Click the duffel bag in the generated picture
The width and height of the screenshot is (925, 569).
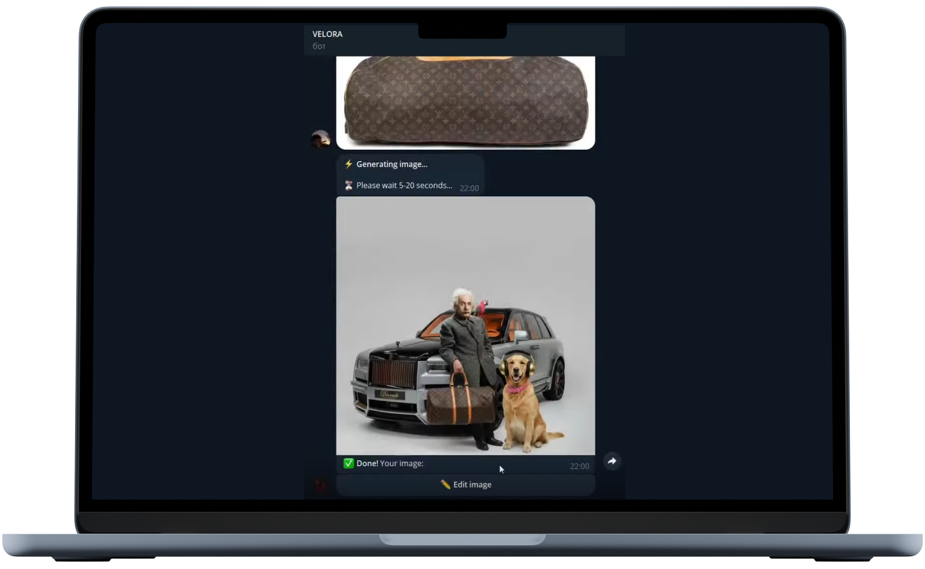click(460, 403)
